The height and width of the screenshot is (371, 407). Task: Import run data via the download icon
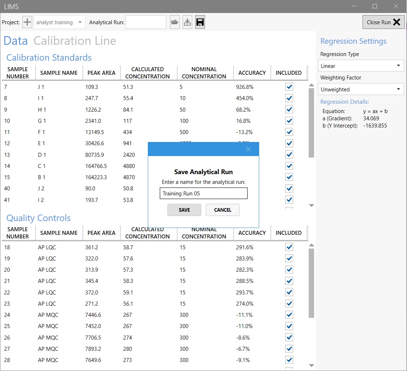click(x=187, y=22)
